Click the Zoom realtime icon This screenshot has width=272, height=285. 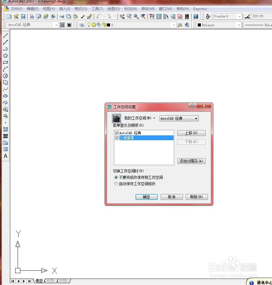click(129, 16)
